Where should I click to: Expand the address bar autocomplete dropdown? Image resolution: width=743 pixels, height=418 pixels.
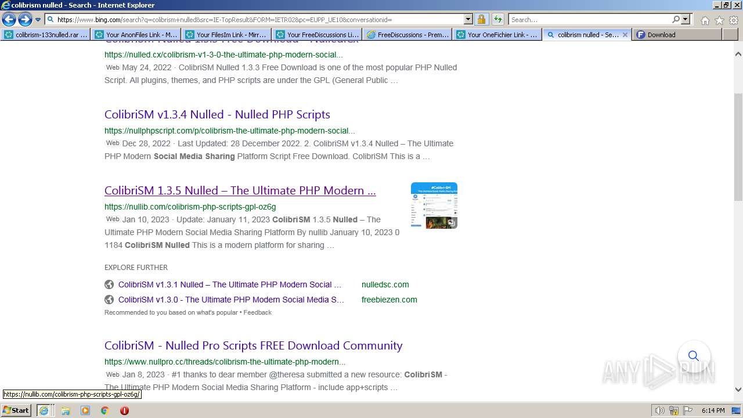[x=468, y=20]
